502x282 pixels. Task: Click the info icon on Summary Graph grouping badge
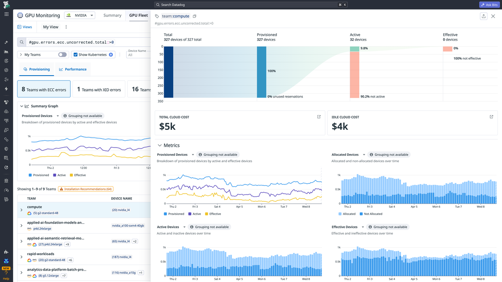[65, 116]
